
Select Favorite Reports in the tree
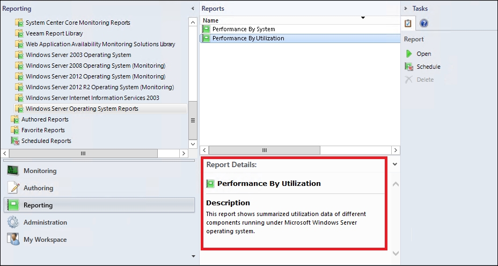(x=43, y=130)
